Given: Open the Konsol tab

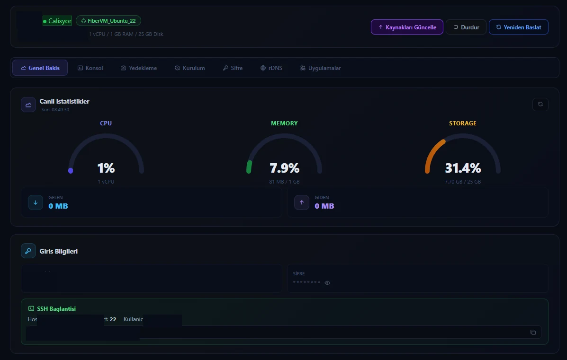Looking at the screenshot, I should click(90, 68).
